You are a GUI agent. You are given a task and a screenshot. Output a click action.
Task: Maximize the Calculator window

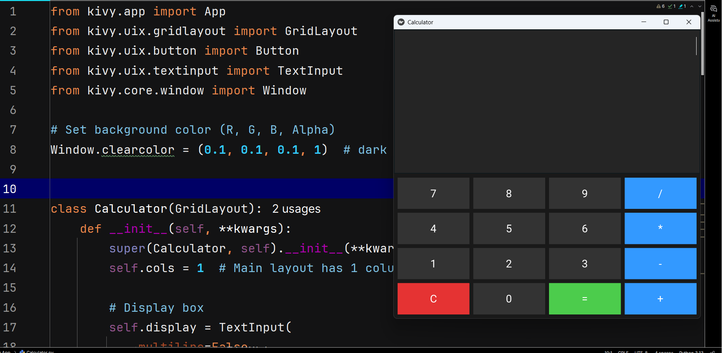[x=666, y=22]
